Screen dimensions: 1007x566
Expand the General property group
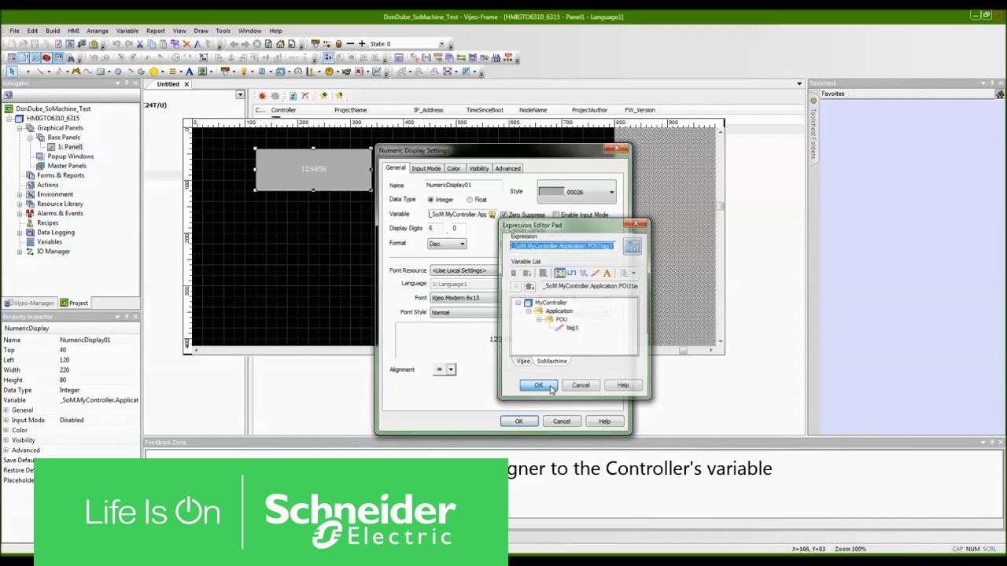(x=6, y=410)
